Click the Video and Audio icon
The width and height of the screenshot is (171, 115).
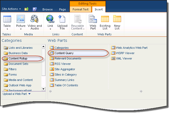coord(35,19)
